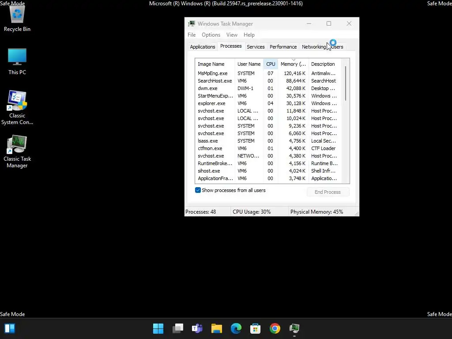Switch to the Performance tab
This screenshot has width=452, height=339.
point(283,47)
